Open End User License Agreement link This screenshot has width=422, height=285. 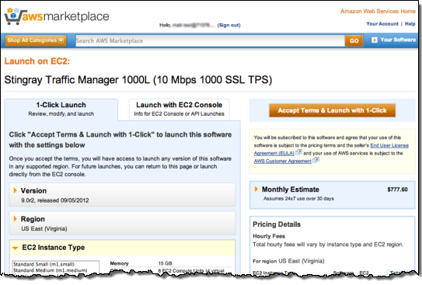click(331, 150)
